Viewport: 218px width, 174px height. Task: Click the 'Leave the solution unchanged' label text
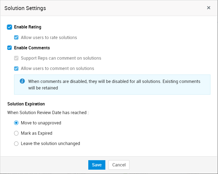50,144
